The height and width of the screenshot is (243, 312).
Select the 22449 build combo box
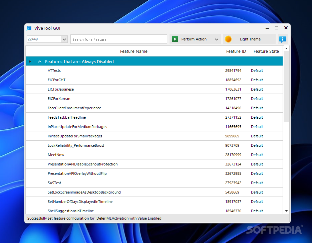47,39
